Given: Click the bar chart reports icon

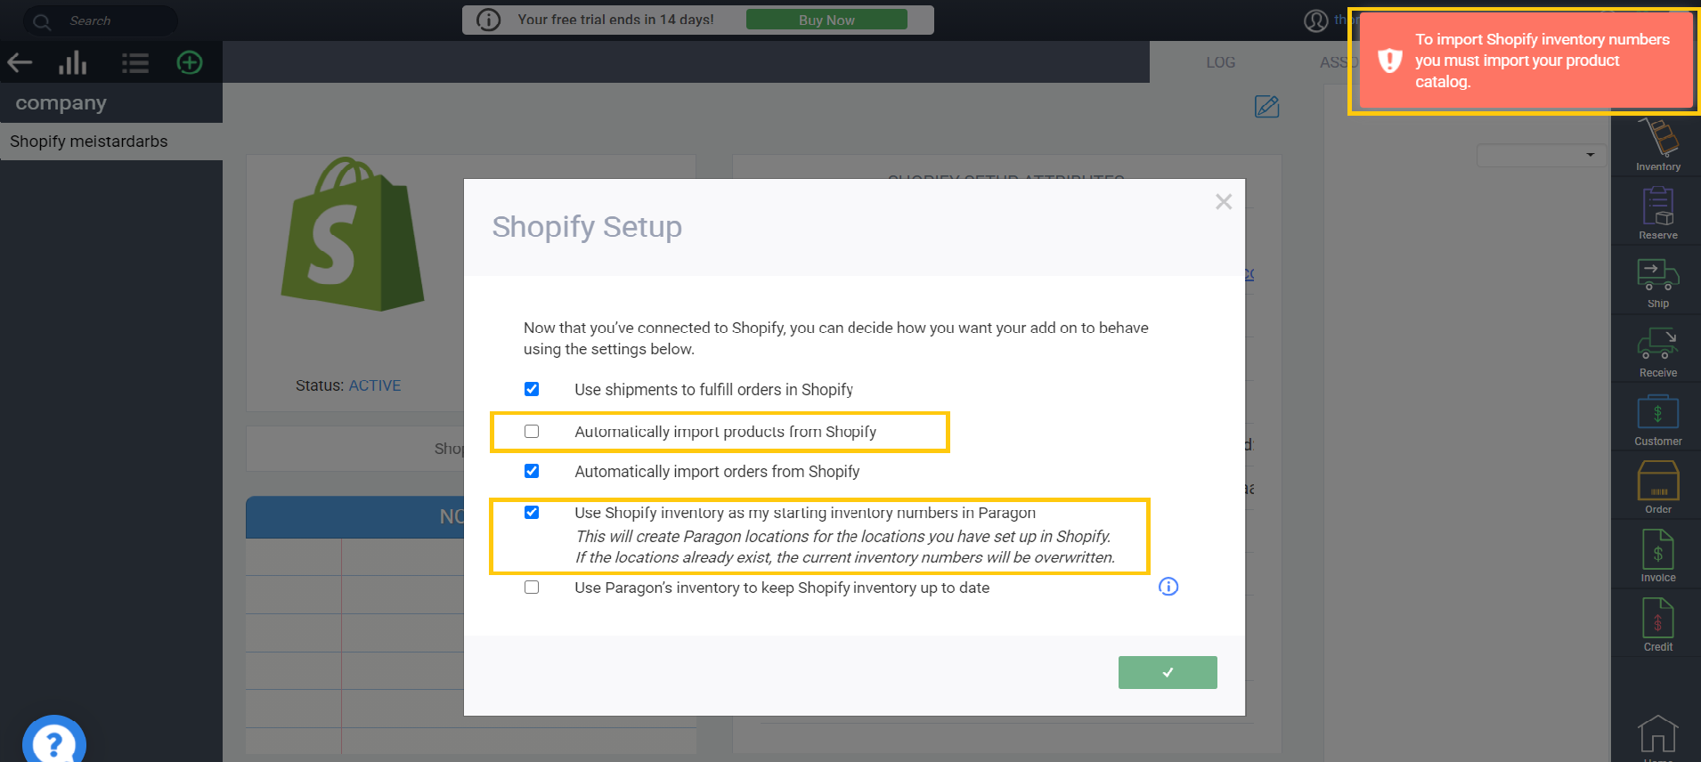Looking at the screenshot, I should click(73, 62).
